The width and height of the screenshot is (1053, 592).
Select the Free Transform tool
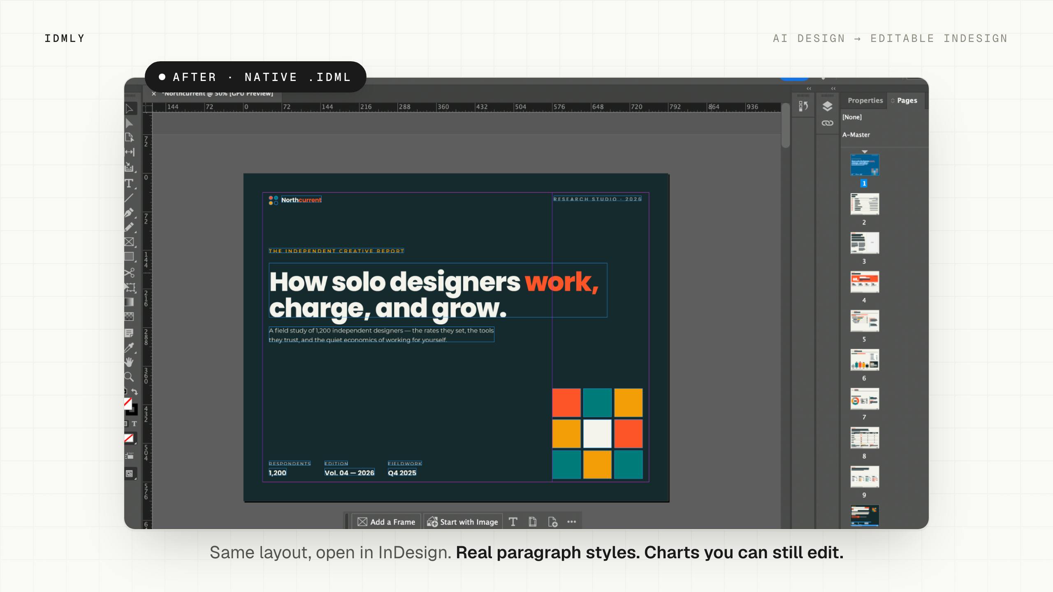[130, 287]
